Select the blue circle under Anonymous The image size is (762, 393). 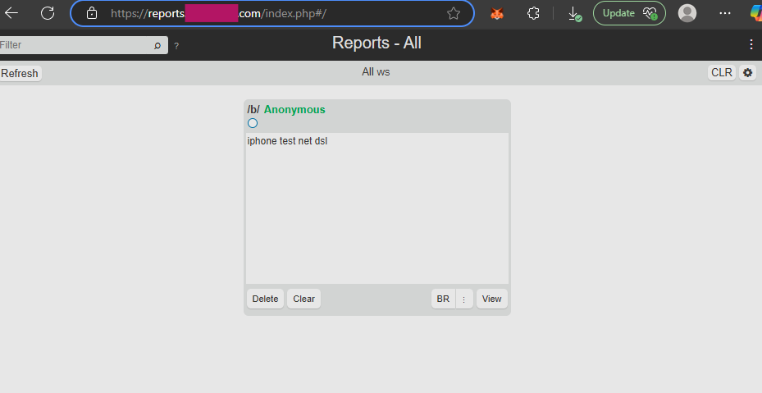[x=253, y=123]
